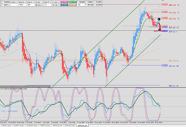This screenshot has height=127, width=186.
Task: Open the Enter R dropdown
Action: pos(22,2)
